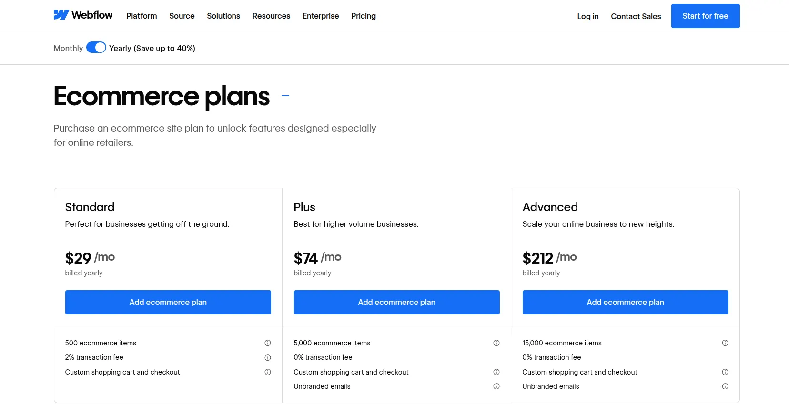Open the Resources menu

271,16
